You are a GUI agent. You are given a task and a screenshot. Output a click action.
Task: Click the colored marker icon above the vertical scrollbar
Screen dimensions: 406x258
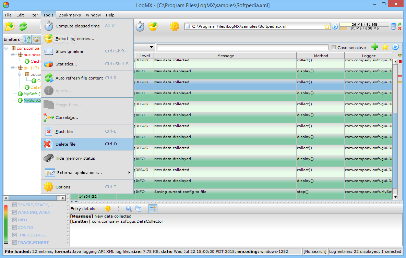[x=400, y=56]
